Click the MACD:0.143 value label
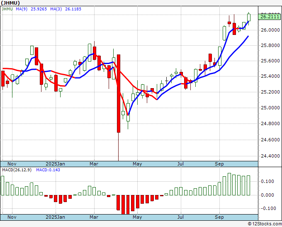 tap(48, 170)
